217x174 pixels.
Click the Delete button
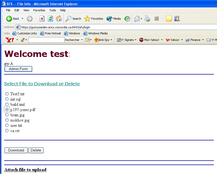point(36,150)
